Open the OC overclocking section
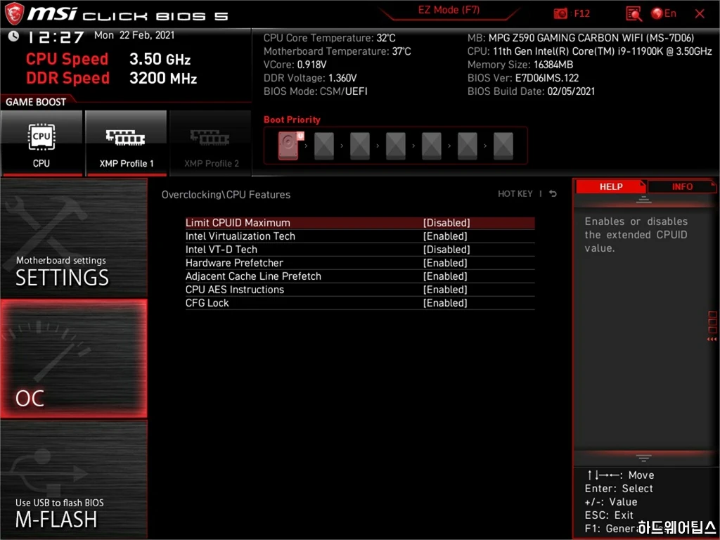This screenshot has width=720, height=540. [x=73, y=359]
